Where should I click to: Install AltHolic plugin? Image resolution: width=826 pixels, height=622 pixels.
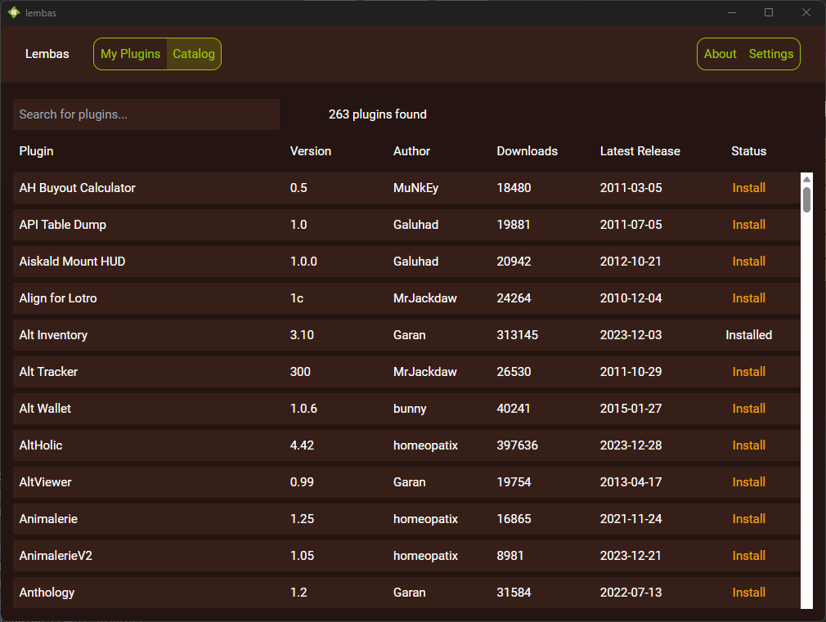click(748, 445)
